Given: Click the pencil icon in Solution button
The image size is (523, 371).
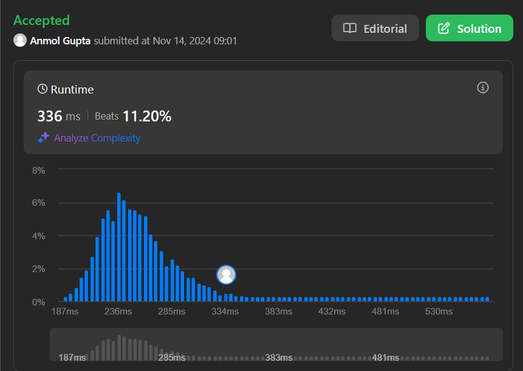Looking at the screenshot, I should [x=443, y=29].
